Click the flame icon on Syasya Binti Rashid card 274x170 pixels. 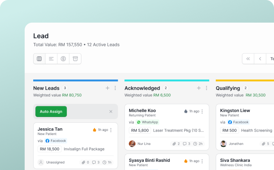coord(186,161)
